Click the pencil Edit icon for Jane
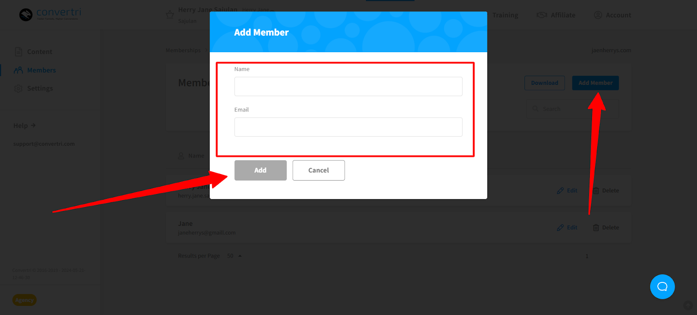The image size is (697, 315). click(560, 228)
